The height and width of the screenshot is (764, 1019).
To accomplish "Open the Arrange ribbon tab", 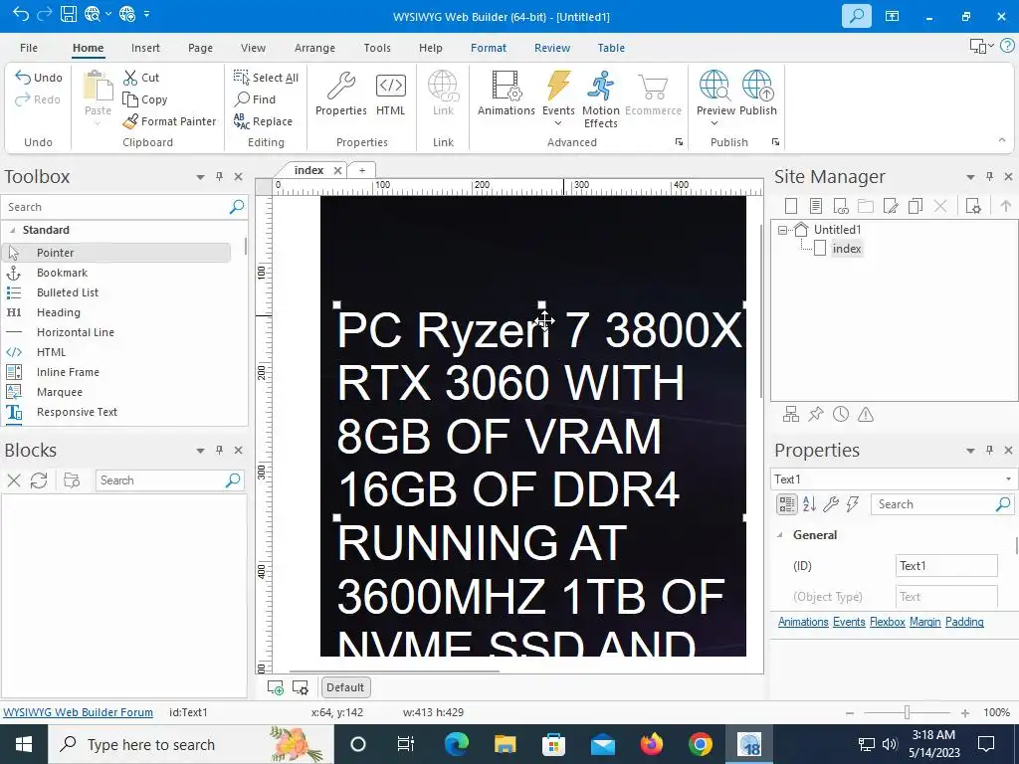I will [314, 48].
